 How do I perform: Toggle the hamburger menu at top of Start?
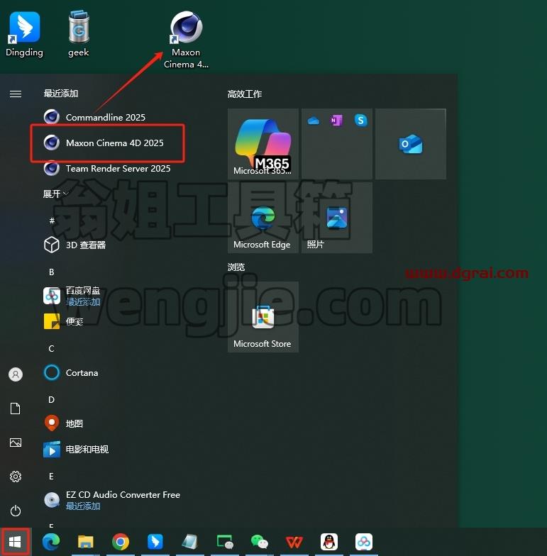pyautogui.click(x=16, y=94)
